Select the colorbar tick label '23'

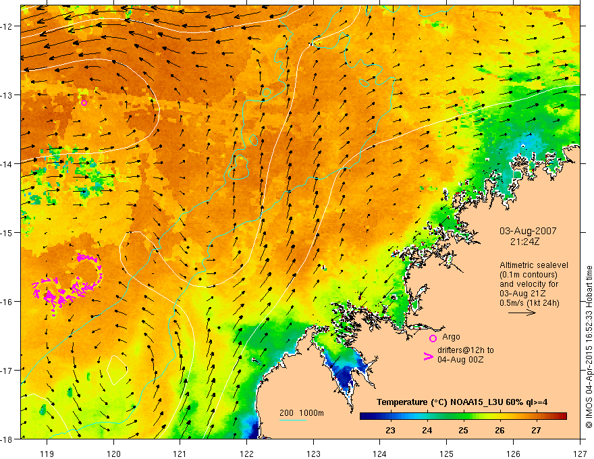pyautogui.click(x=390, y=431)
